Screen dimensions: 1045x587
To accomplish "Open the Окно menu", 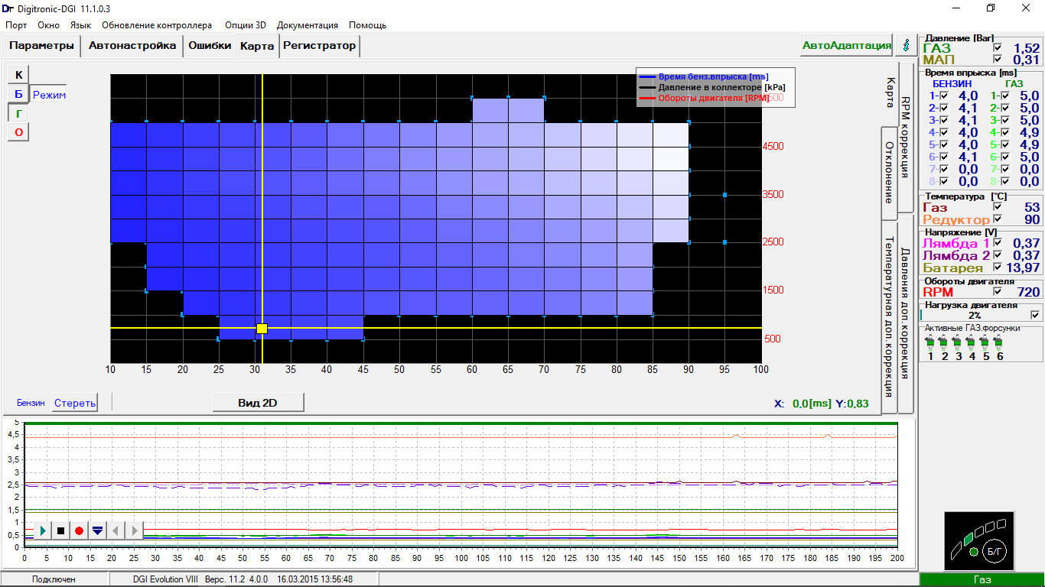I will [x=48, y=25].
